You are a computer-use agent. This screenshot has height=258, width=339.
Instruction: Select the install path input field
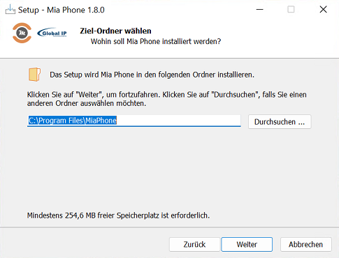134,121
